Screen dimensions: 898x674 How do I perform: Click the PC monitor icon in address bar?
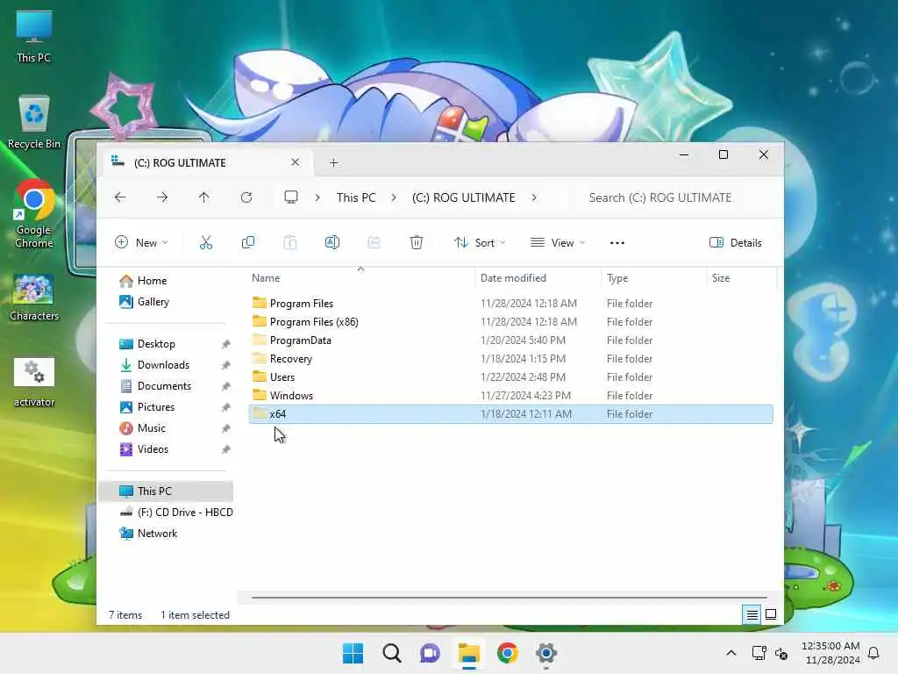pyautogui.click(x=291, y=197)
